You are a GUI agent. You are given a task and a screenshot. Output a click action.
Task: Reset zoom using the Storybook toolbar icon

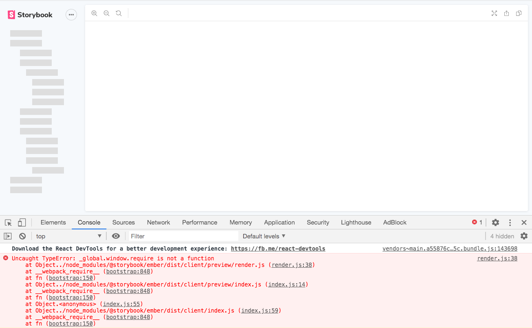[119, 13]
